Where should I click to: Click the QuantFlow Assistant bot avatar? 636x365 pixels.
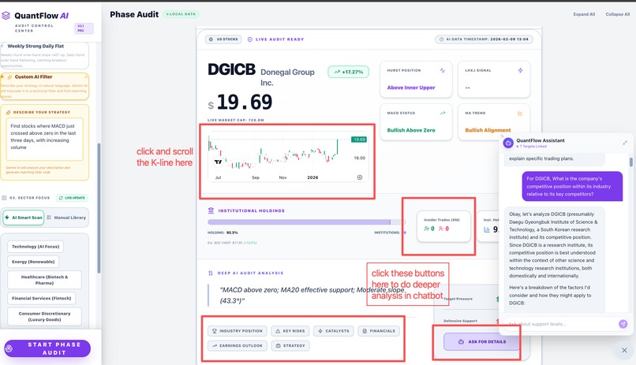pos(508,143)
